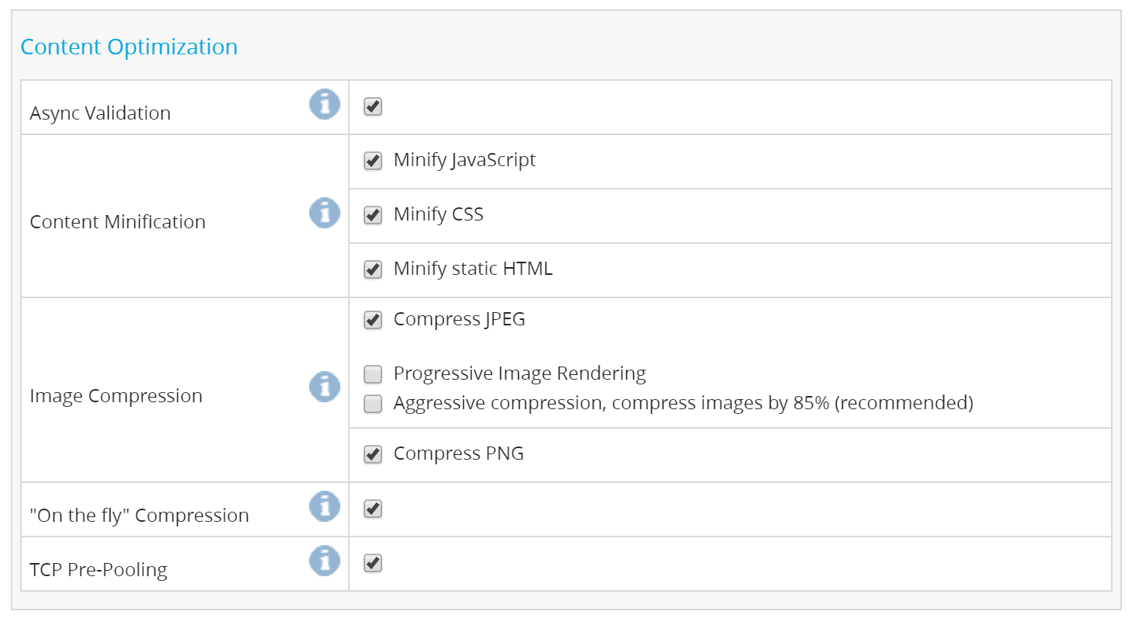Click the Image Compression row label
The width and height of the screenshot is (1132, 622).
tap(116, 396)
